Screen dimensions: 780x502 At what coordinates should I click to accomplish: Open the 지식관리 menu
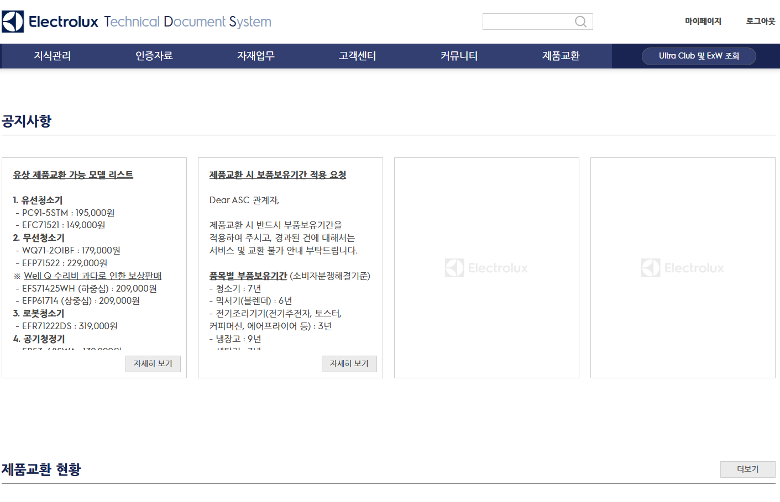[x=52, y=56]
